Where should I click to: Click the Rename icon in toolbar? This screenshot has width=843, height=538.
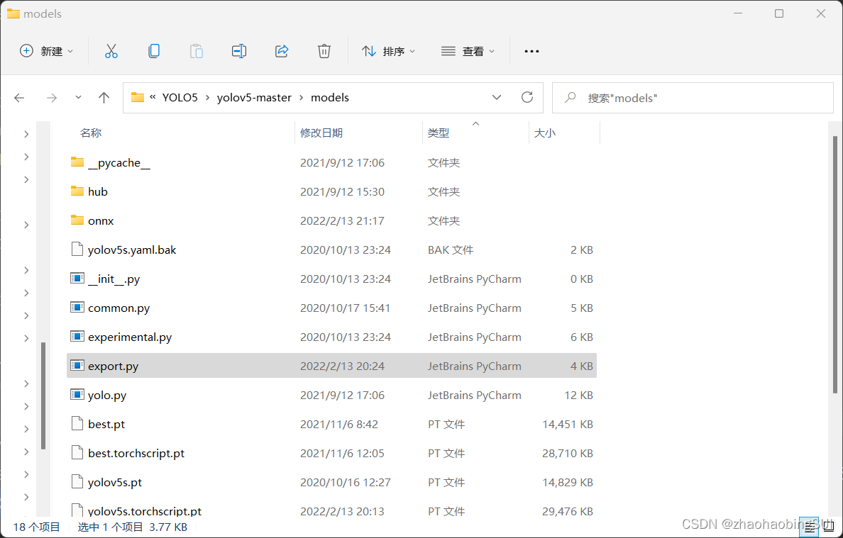[x=239, y=51]
